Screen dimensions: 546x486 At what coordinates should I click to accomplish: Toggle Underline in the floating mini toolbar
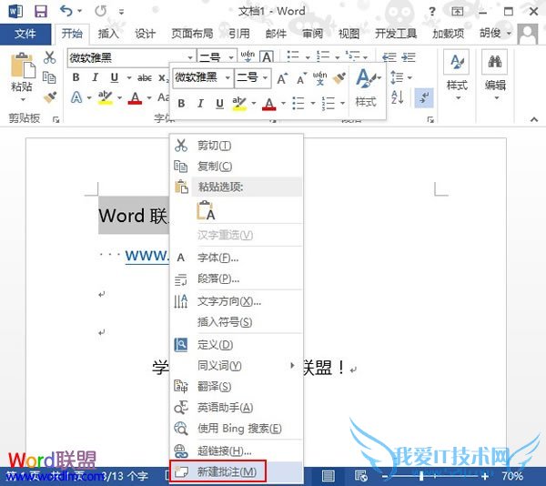(x=219, y=104)
